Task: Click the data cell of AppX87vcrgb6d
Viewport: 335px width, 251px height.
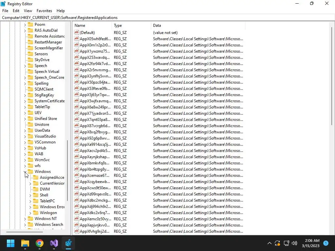Action: coord(198,126)
